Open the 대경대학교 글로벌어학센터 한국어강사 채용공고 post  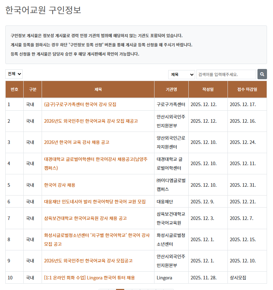coord(96,164)
